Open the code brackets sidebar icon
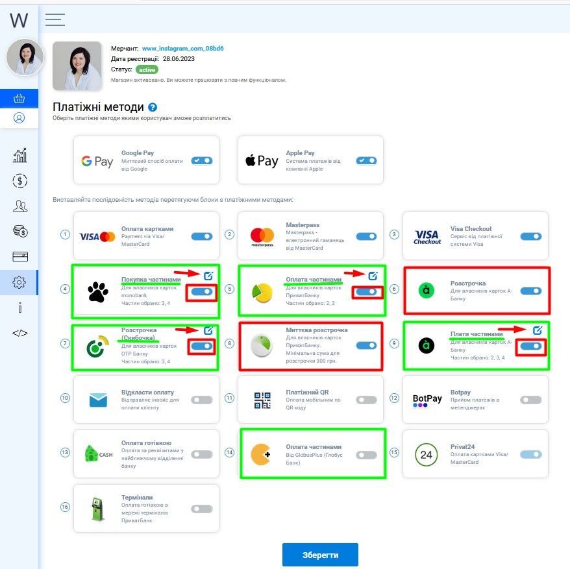 point(19,333)
